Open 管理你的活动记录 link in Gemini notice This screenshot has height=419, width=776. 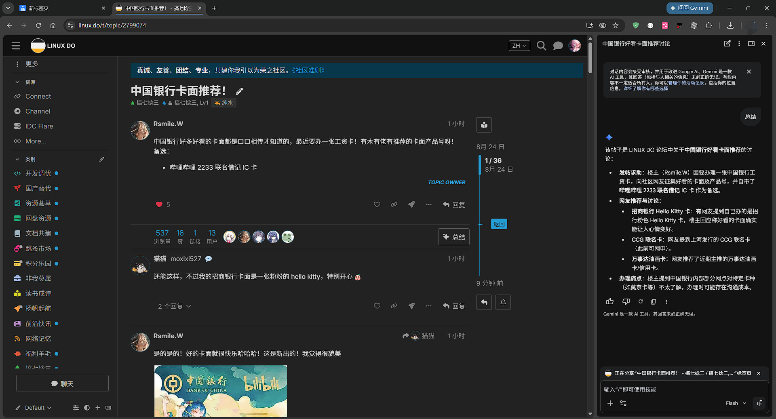(686, 83)
